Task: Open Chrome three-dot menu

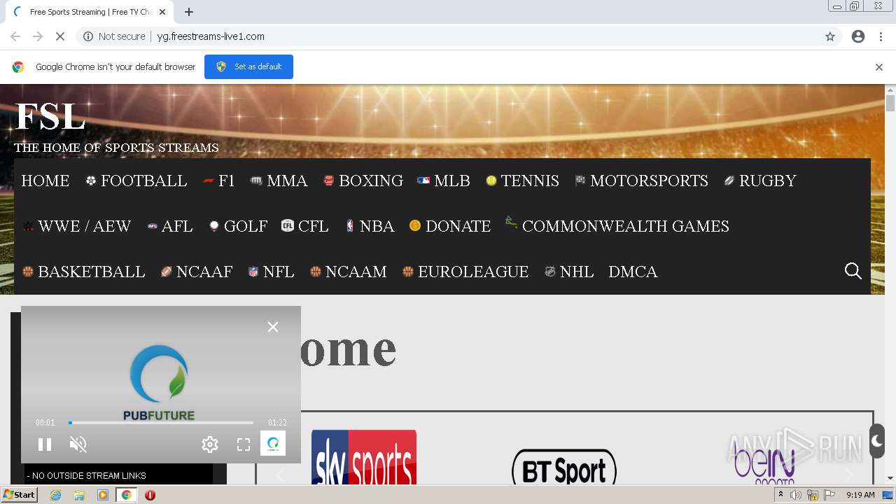Action: point(881,36)
